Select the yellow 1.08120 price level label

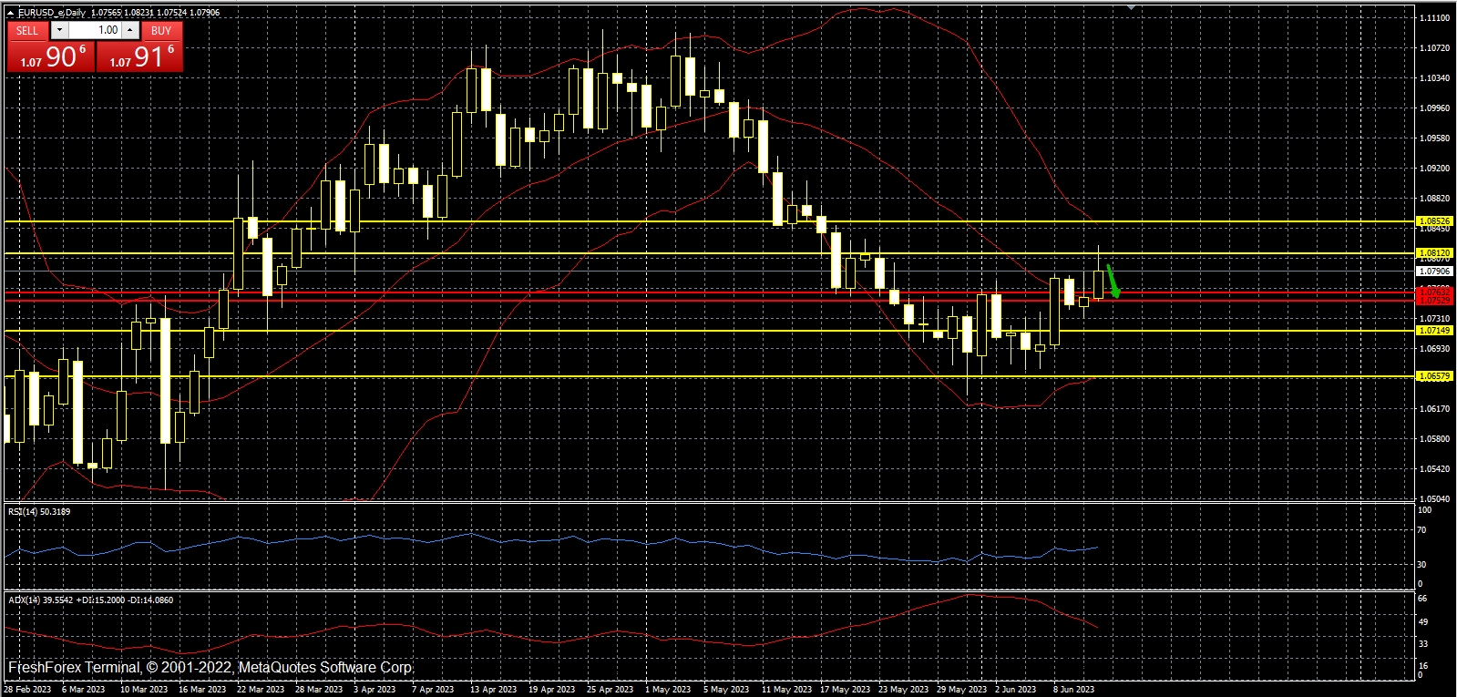tap(1434, 253)
